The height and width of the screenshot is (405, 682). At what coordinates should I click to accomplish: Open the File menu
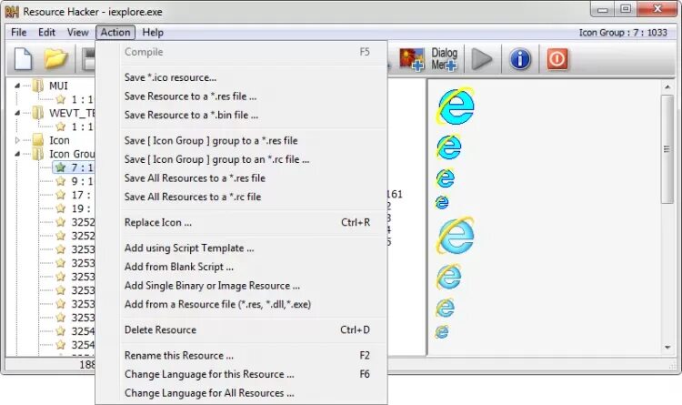[19, 32]
